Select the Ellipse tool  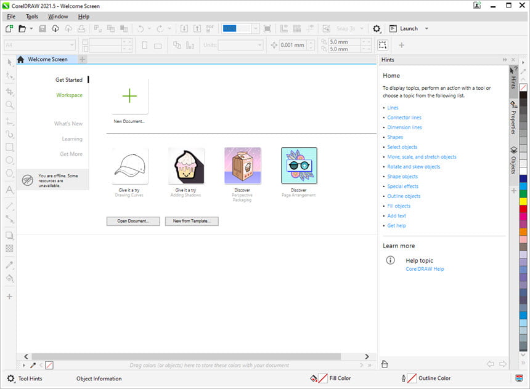[x=9, y=160]
